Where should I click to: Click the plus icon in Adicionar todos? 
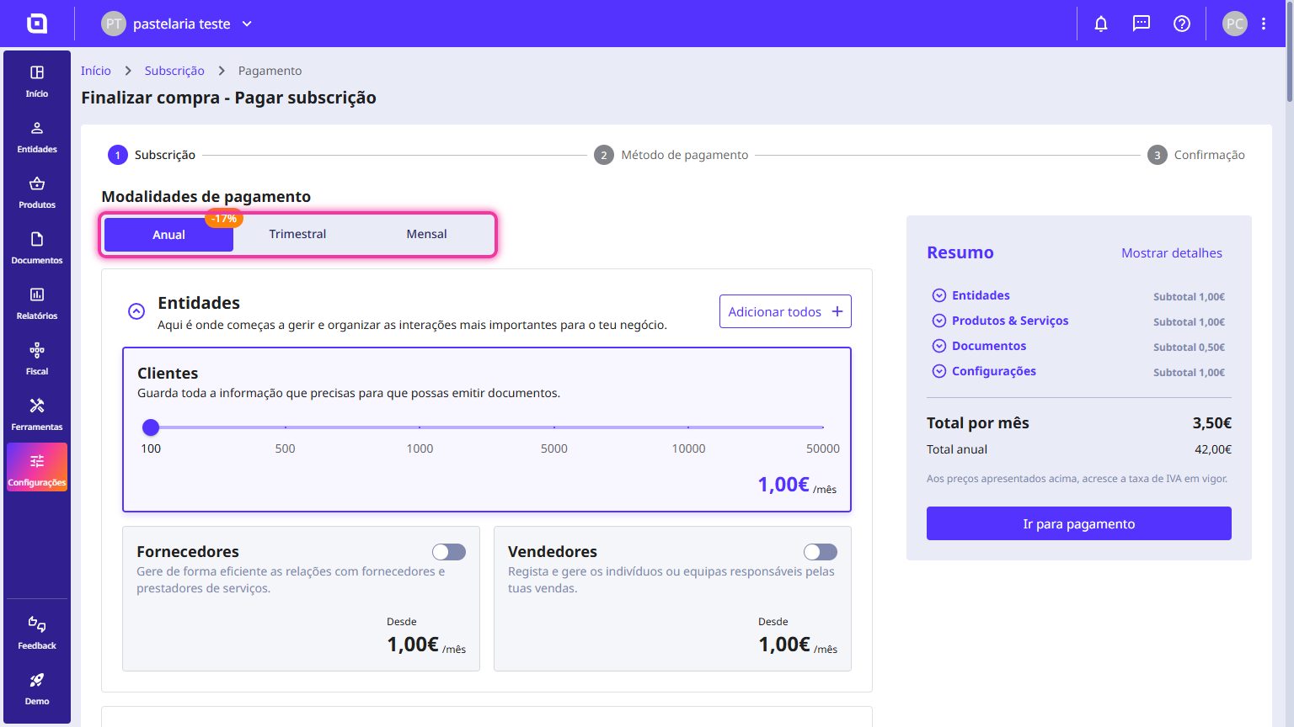(837, 311)
